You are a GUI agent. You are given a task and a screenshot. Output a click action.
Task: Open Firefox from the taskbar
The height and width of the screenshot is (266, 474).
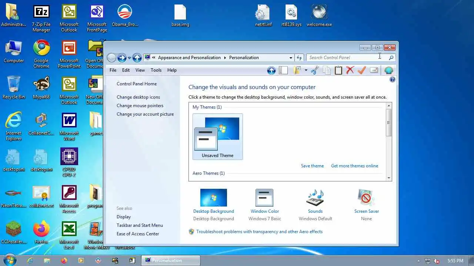[x=64, y=260]
